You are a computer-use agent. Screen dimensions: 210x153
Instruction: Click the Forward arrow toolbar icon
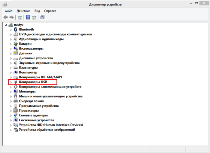12,17
